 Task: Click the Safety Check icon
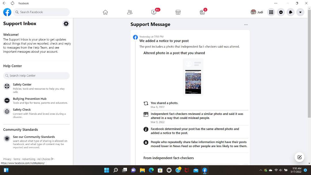click(7, 112)
